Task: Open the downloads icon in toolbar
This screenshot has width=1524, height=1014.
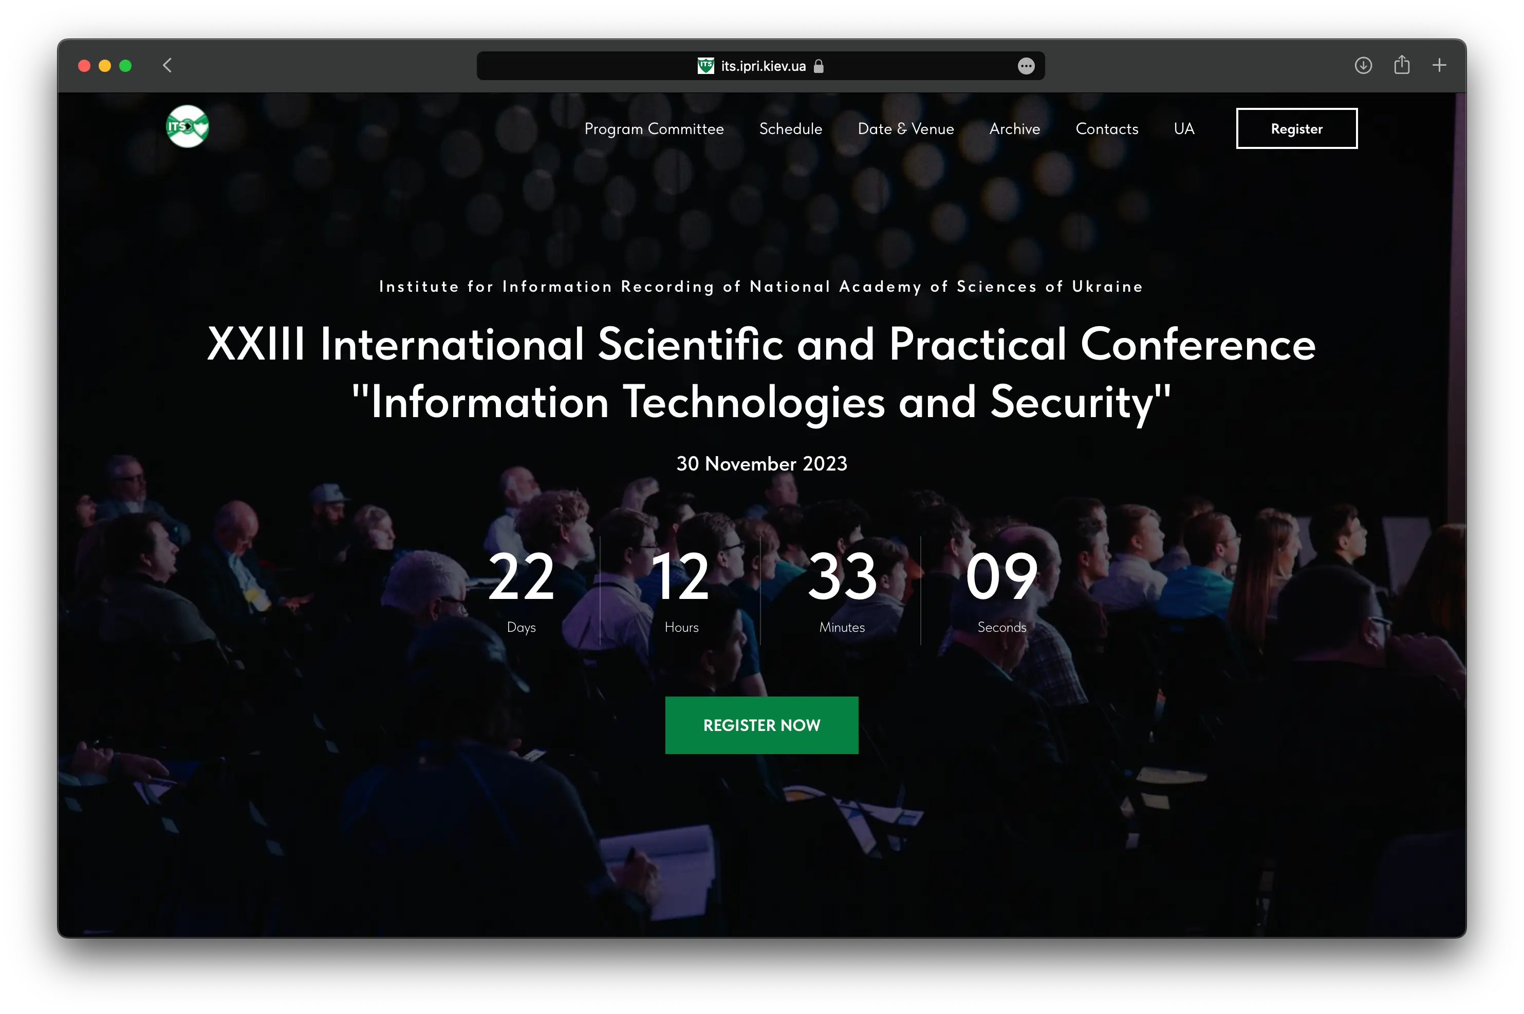Action: point(1363,65)
